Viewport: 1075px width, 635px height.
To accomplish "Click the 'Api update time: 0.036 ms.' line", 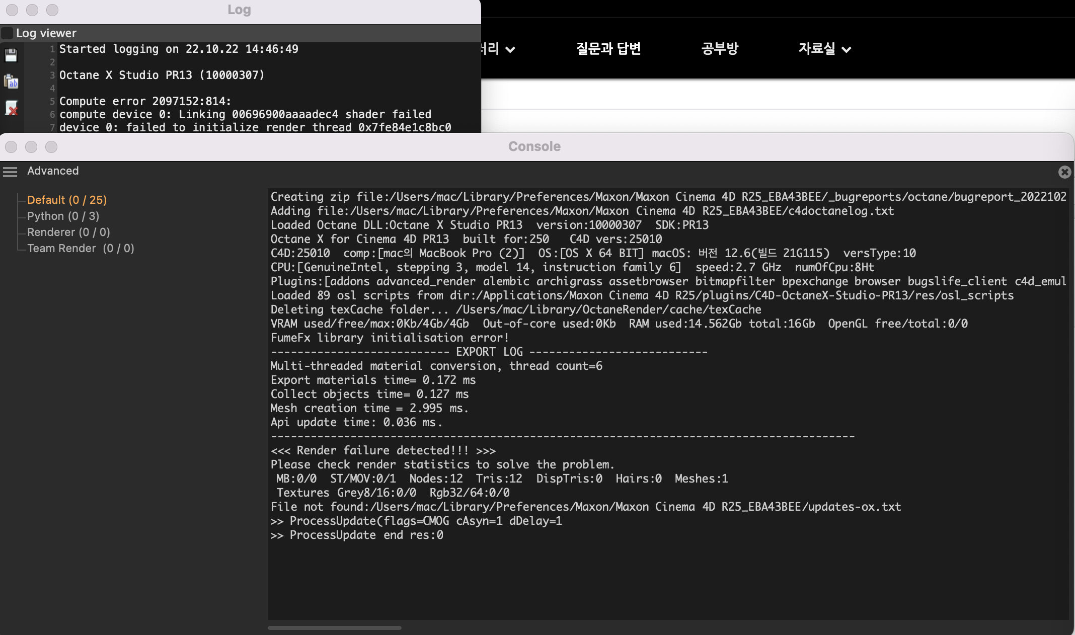I will coord(357,422).
